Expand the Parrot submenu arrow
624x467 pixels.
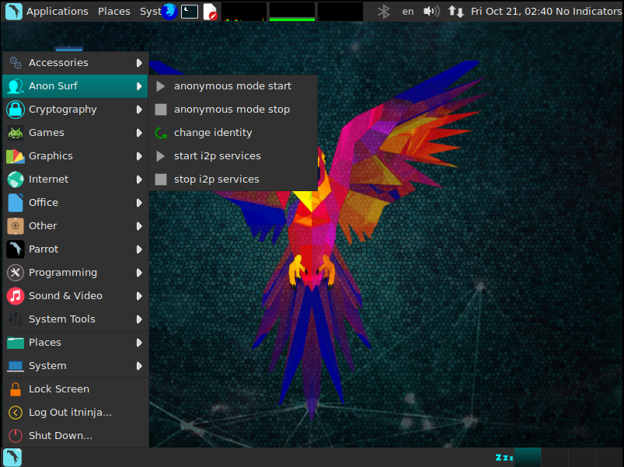(139, 249)
